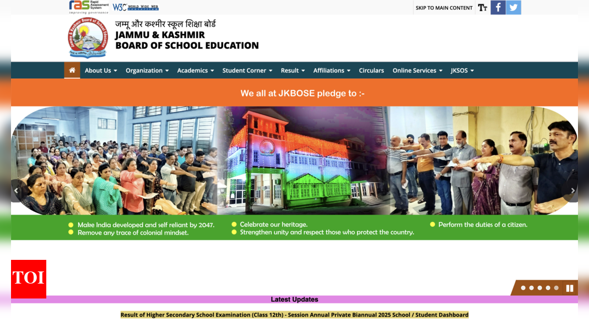Go to the previous slide arrow

click(16, 191)
